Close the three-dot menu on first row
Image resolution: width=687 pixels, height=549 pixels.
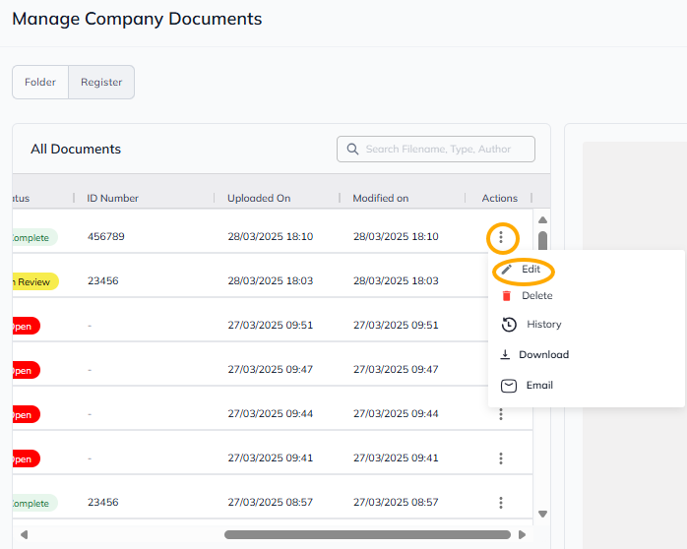tap(501, 237)
